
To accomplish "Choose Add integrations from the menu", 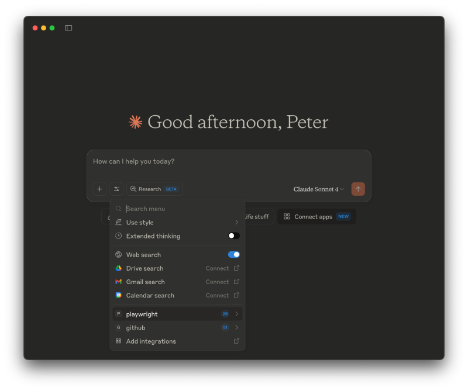I will [177, 341].
